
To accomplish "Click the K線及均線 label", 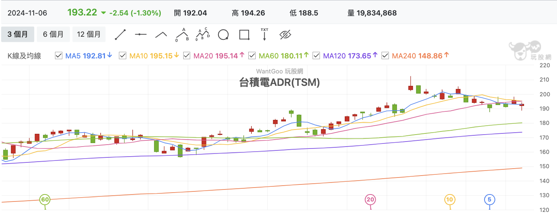I will (24, 56).
